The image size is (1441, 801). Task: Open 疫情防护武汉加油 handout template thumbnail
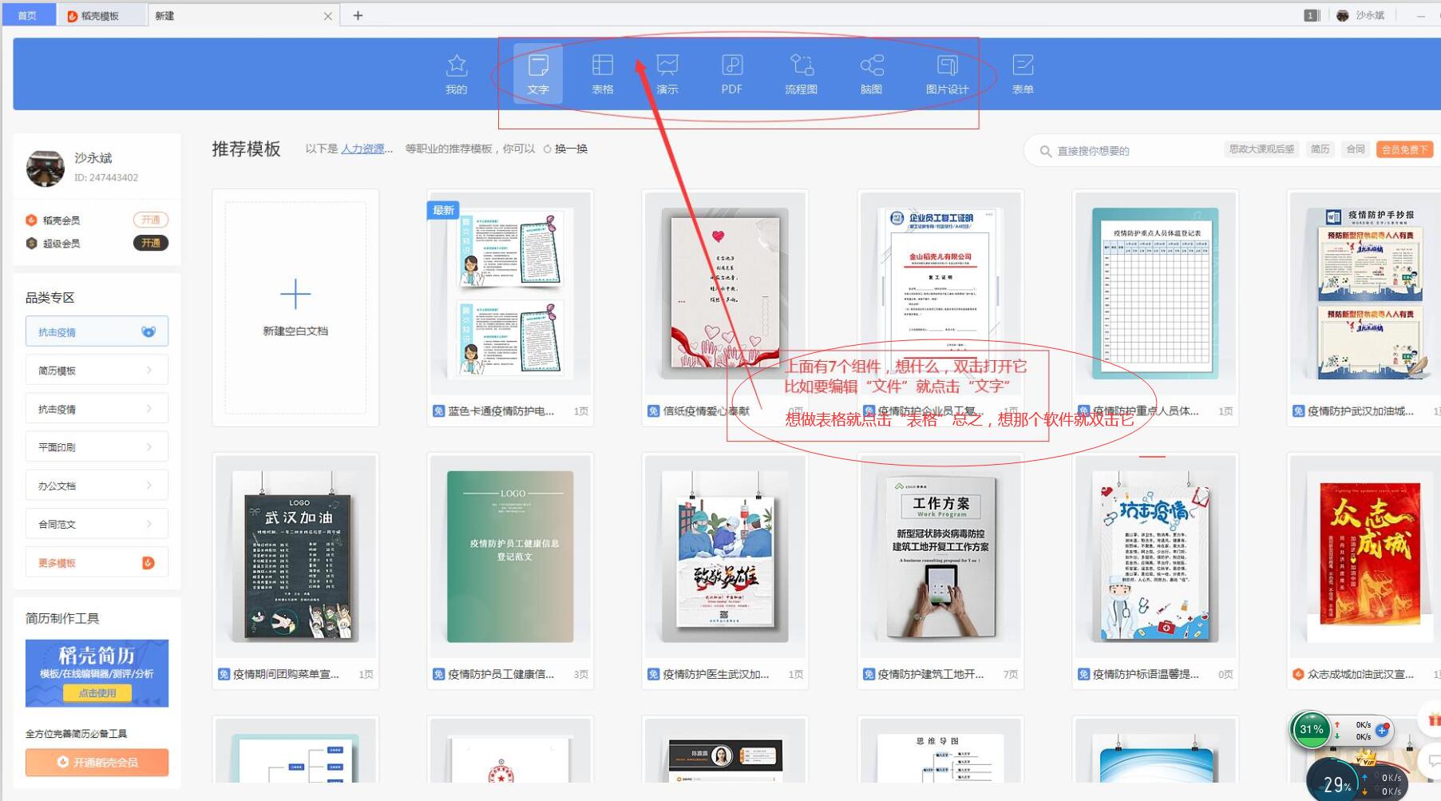(x=1368, y=293)
